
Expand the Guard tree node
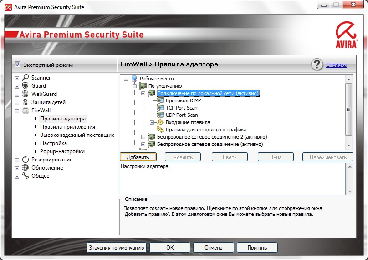(17, 86)
